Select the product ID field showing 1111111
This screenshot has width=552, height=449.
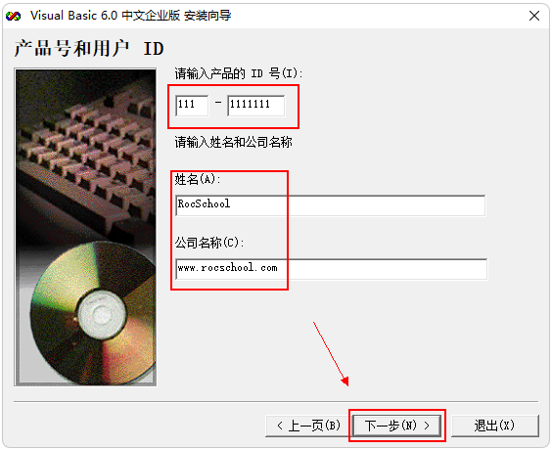click(256, 106)
